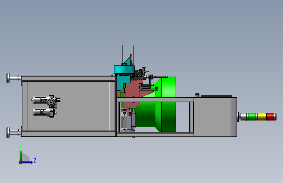The height and width of the screenshot is (183, 283).
Task: Select the green segment of the signal tower light
Action: coord(252,117)
